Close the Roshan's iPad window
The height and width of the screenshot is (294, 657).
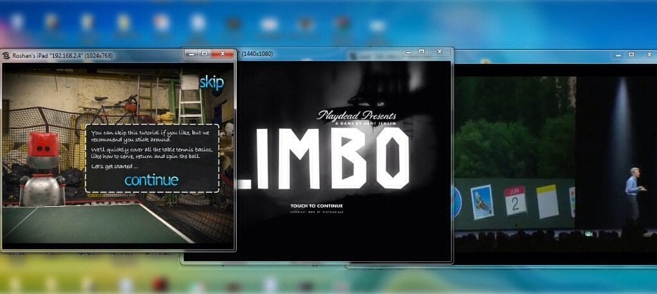[x=223, y=54]
